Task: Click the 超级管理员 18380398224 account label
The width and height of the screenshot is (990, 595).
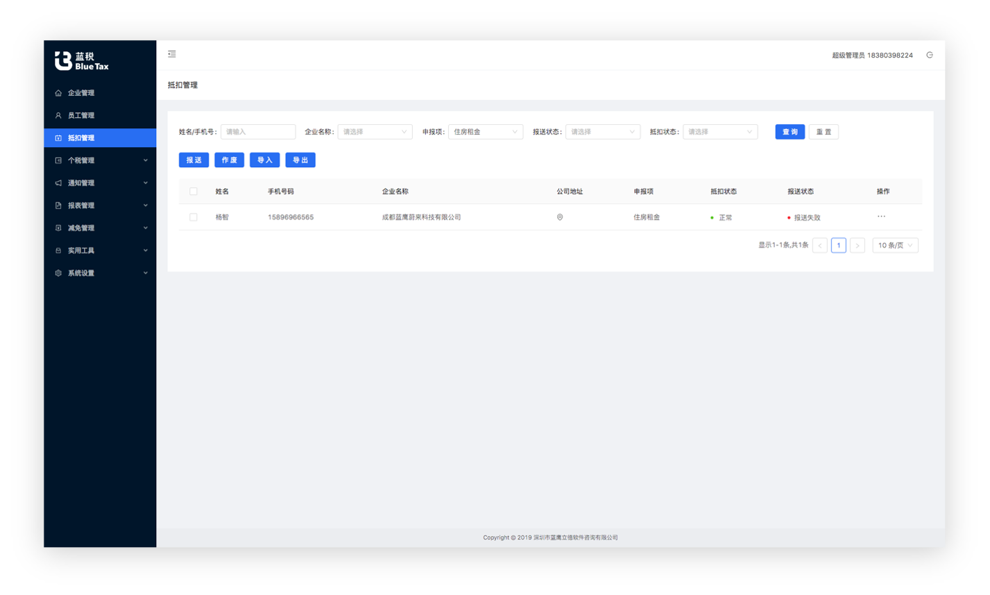Action: tap(872, 55)
